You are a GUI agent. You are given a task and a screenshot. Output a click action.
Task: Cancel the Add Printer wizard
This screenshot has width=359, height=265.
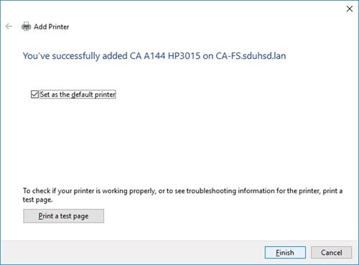click(332, 253)
